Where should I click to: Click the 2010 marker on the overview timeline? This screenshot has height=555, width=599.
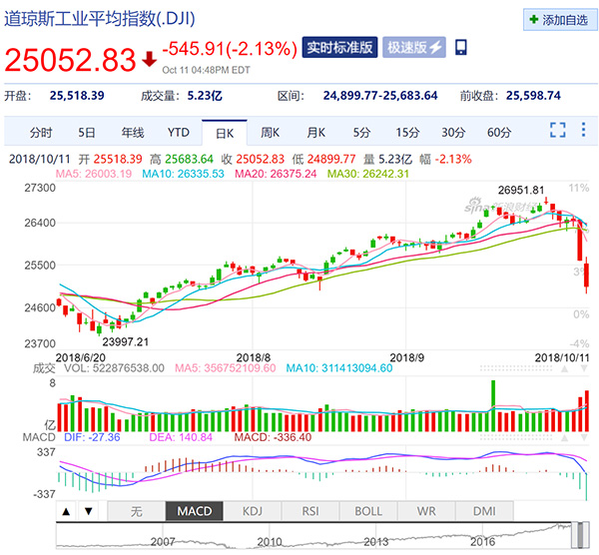coord(270,542)
